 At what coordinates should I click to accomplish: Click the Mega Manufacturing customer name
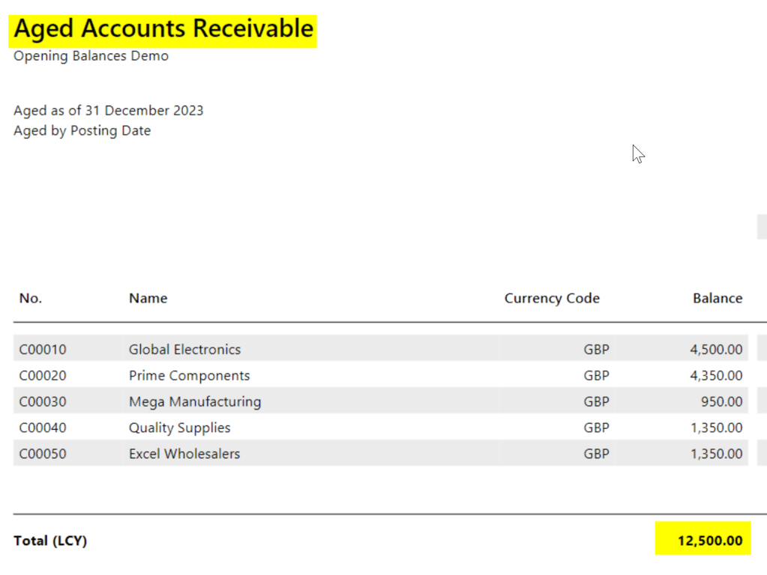point(195,402)
